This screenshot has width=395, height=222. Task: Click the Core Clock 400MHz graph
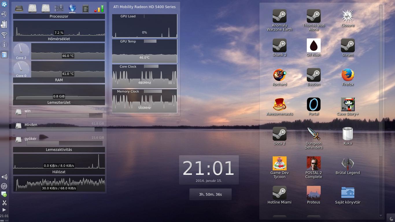coord(145,76)
